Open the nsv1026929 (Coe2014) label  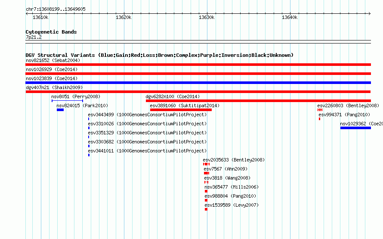[x=52, y=69]
